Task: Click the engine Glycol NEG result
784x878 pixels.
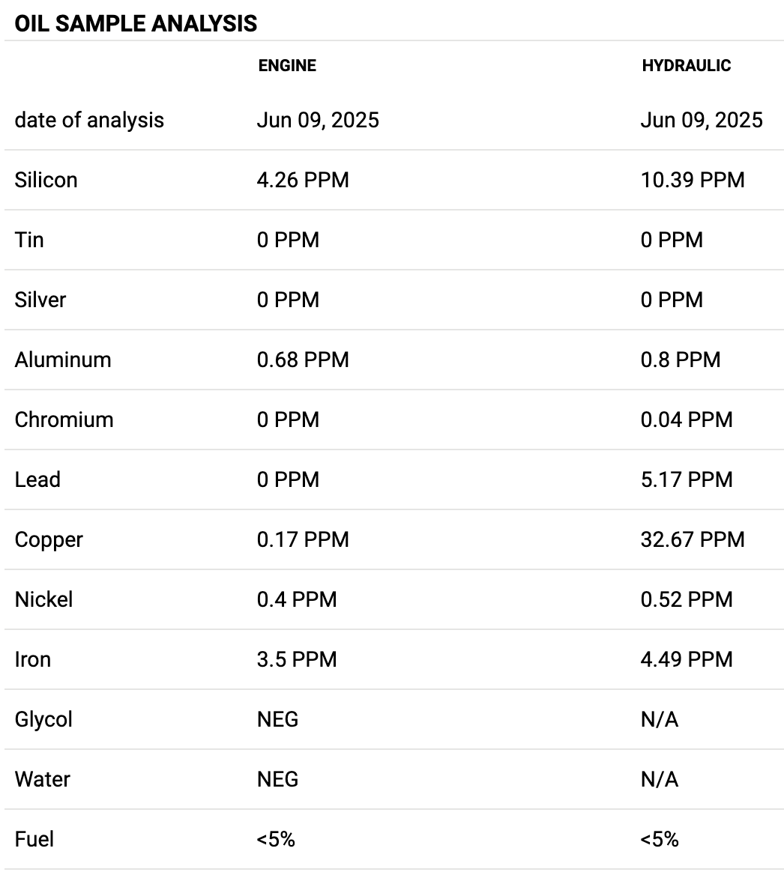Action: [277, 719]
